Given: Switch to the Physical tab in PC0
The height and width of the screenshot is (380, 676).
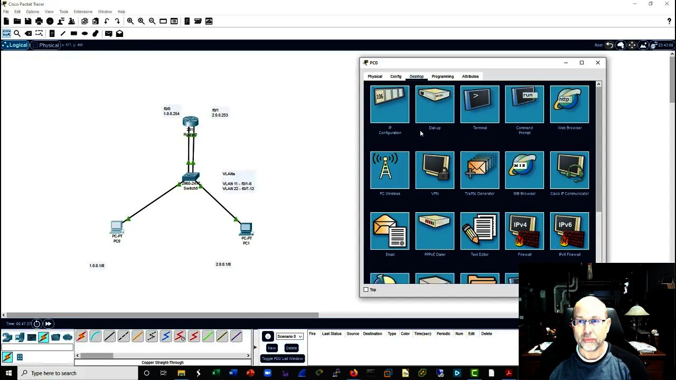Looking at the screenshot, I should (x=375, y=77).
